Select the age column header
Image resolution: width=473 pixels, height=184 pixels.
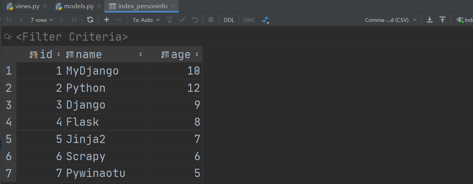click(174, 55)
